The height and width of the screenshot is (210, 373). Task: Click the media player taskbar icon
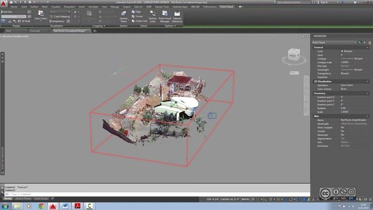pos(29,206)
